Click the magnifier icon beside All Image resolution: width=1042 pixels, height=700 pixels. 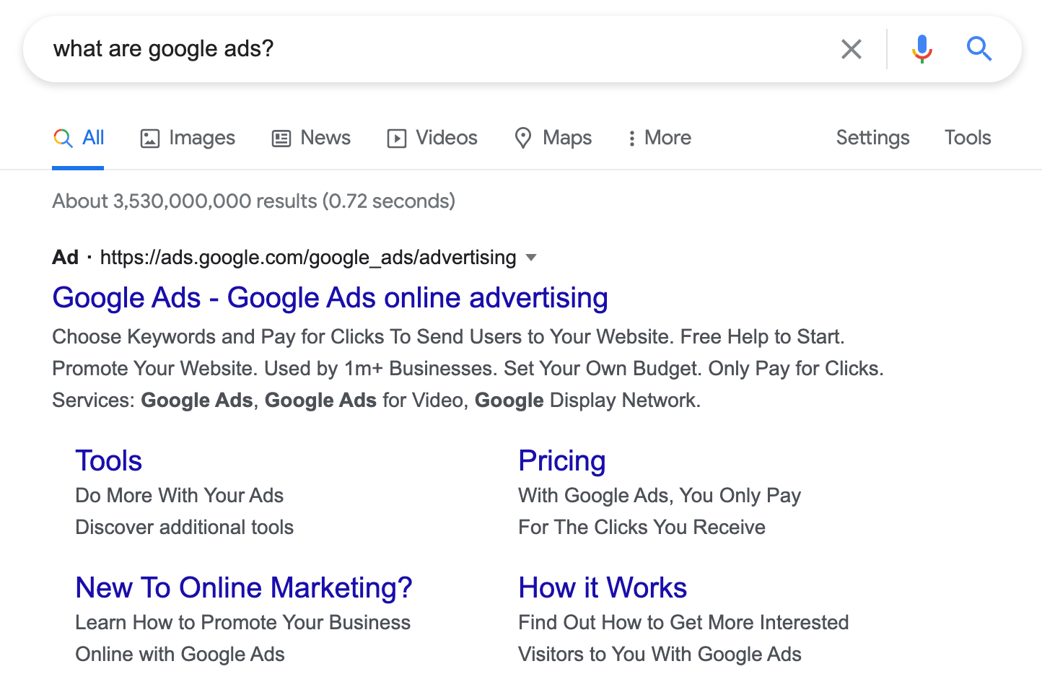click(x=62, y=138)
